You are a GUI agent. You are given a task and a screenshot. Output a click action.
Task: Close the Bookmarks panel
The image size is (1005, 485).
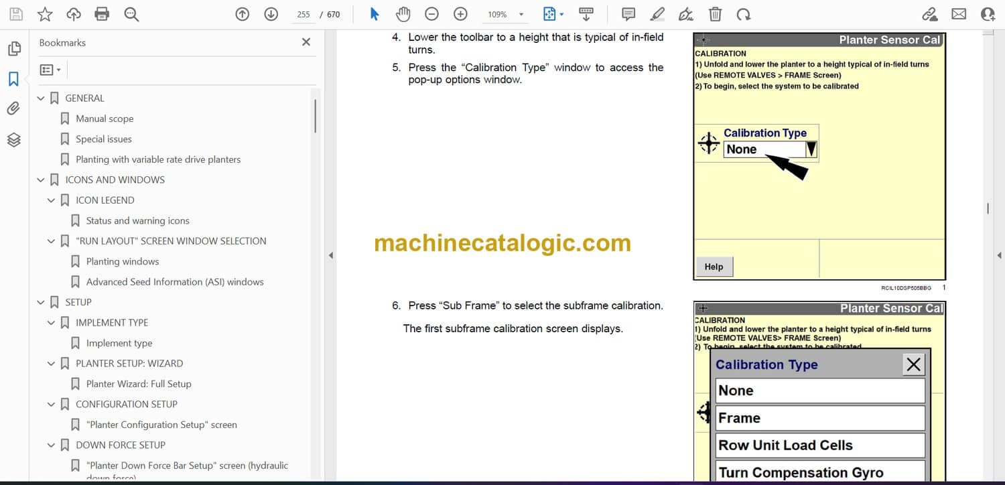click(x=306, y=42)
